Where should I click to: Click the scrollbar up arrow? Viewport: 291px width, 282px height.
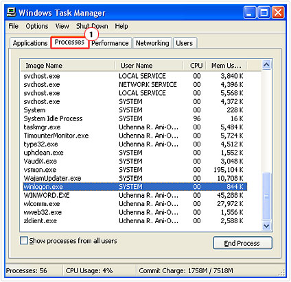266,65
